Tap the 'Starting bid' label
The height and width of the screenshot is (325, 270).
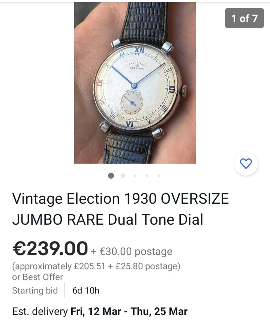(x=35, y=291)
